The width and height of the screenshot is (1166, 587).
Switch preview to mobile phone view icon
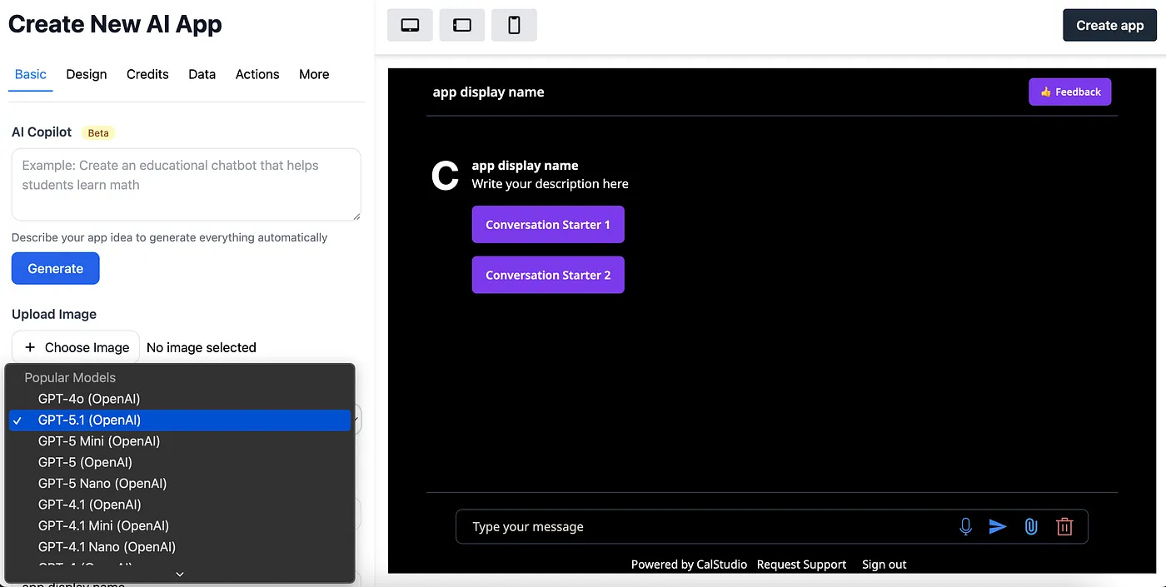tap(514, 25)
